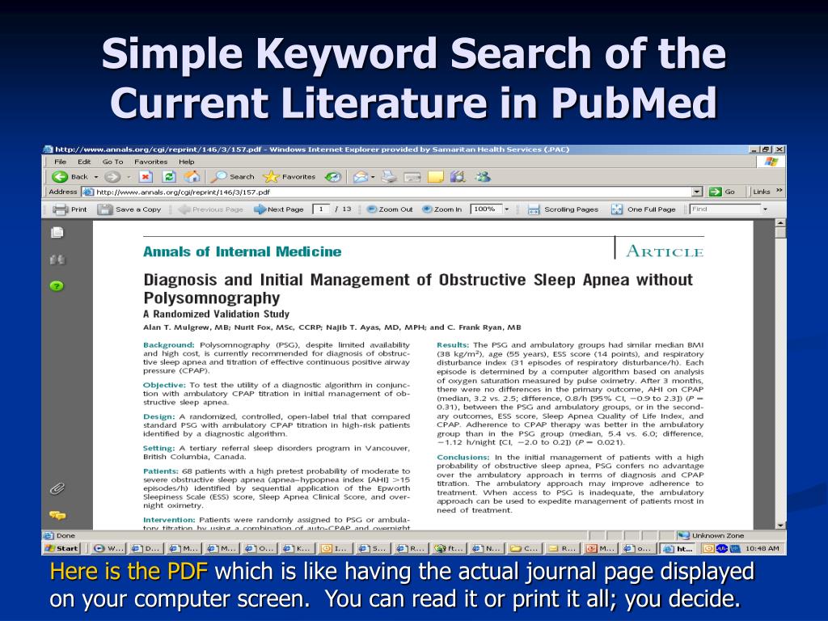The image size is (828, 621).
Task: Click the Zoom In plus button
Action: coord(442,209)
